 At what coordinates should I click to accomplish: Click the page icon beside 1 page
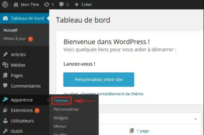click(x=132, y=131)
